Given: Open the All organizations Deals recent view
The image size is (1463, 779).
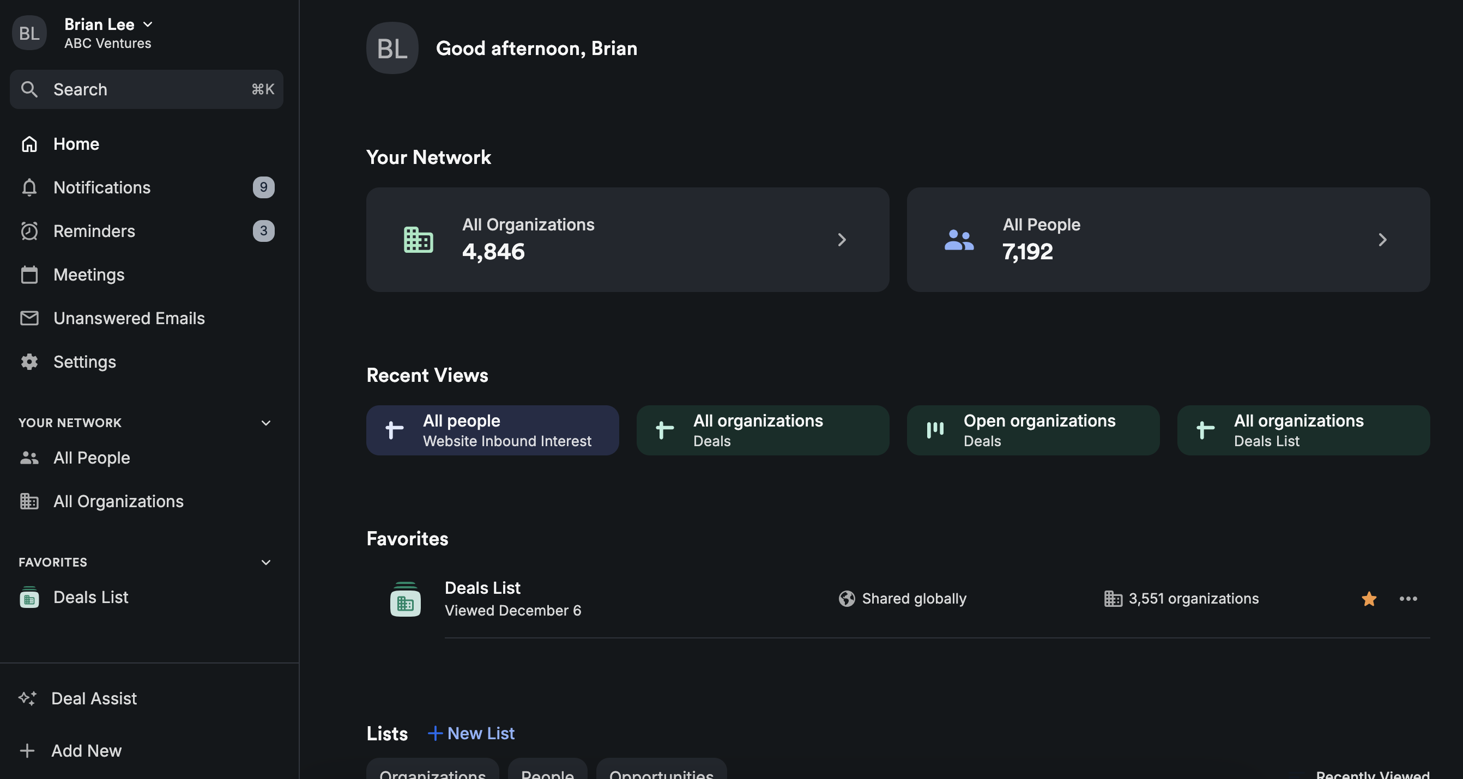Looking at the screenshot, I should click(763, 430).
